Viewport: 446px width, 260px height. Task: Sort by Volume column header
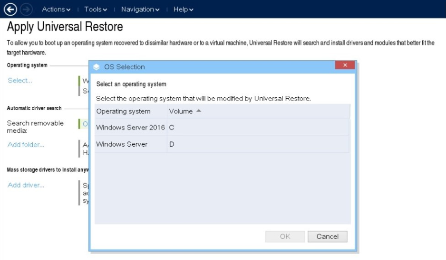coord(259,111)
